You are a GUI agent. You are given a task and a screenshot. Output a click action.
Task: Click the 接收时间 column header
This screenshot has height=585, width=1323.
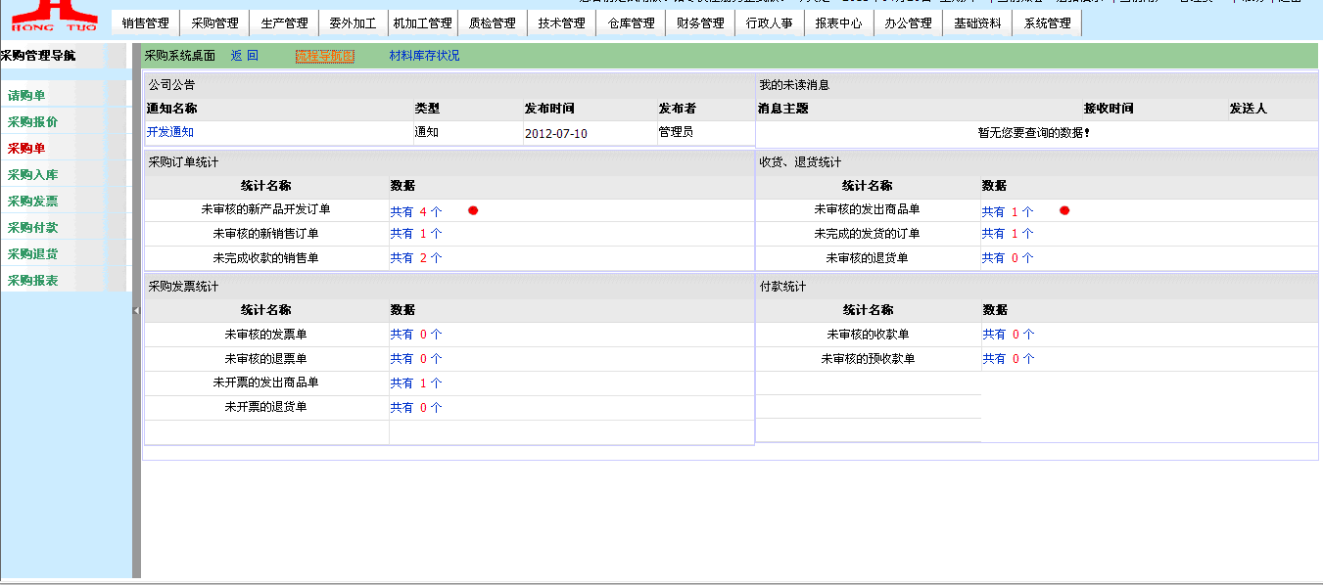pos(1109,109)
